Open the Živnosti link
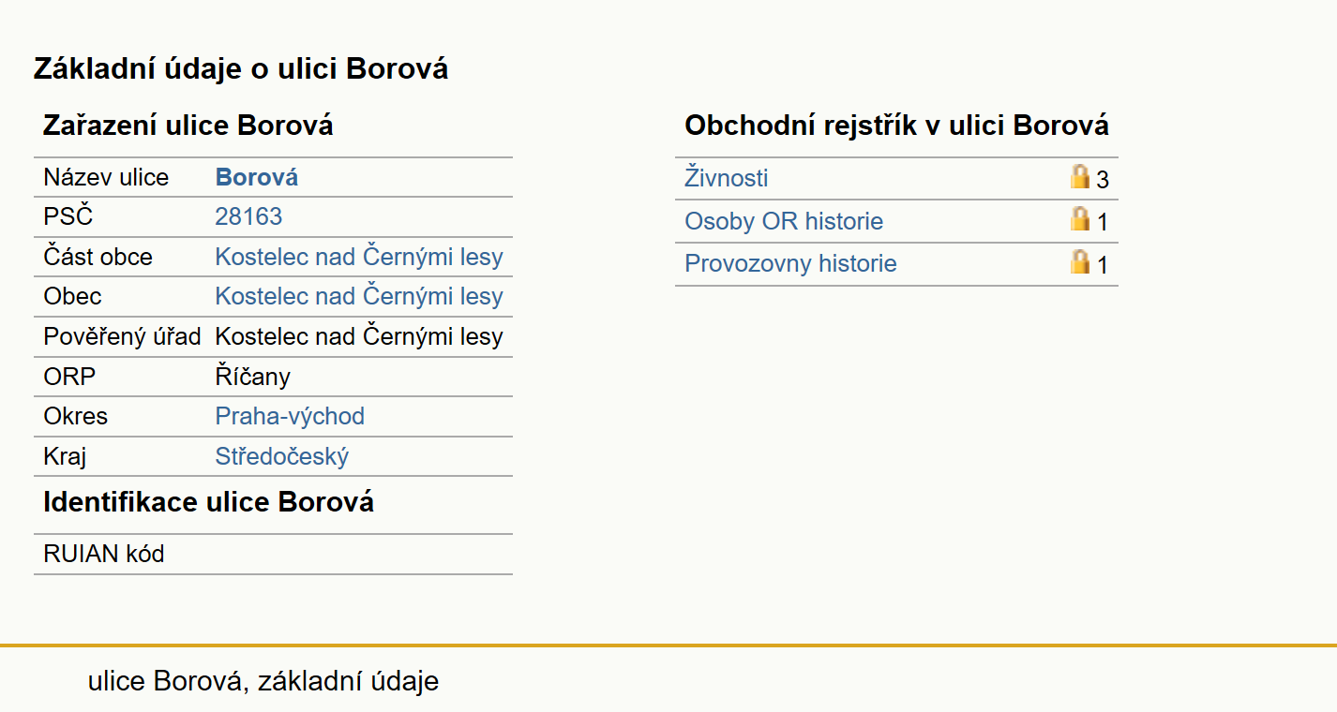 [x=727, y=177]
